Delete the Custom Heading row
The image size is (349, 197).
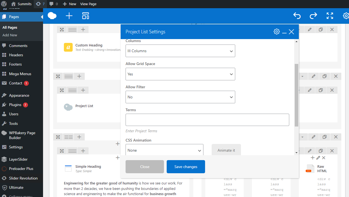point(332,30)
